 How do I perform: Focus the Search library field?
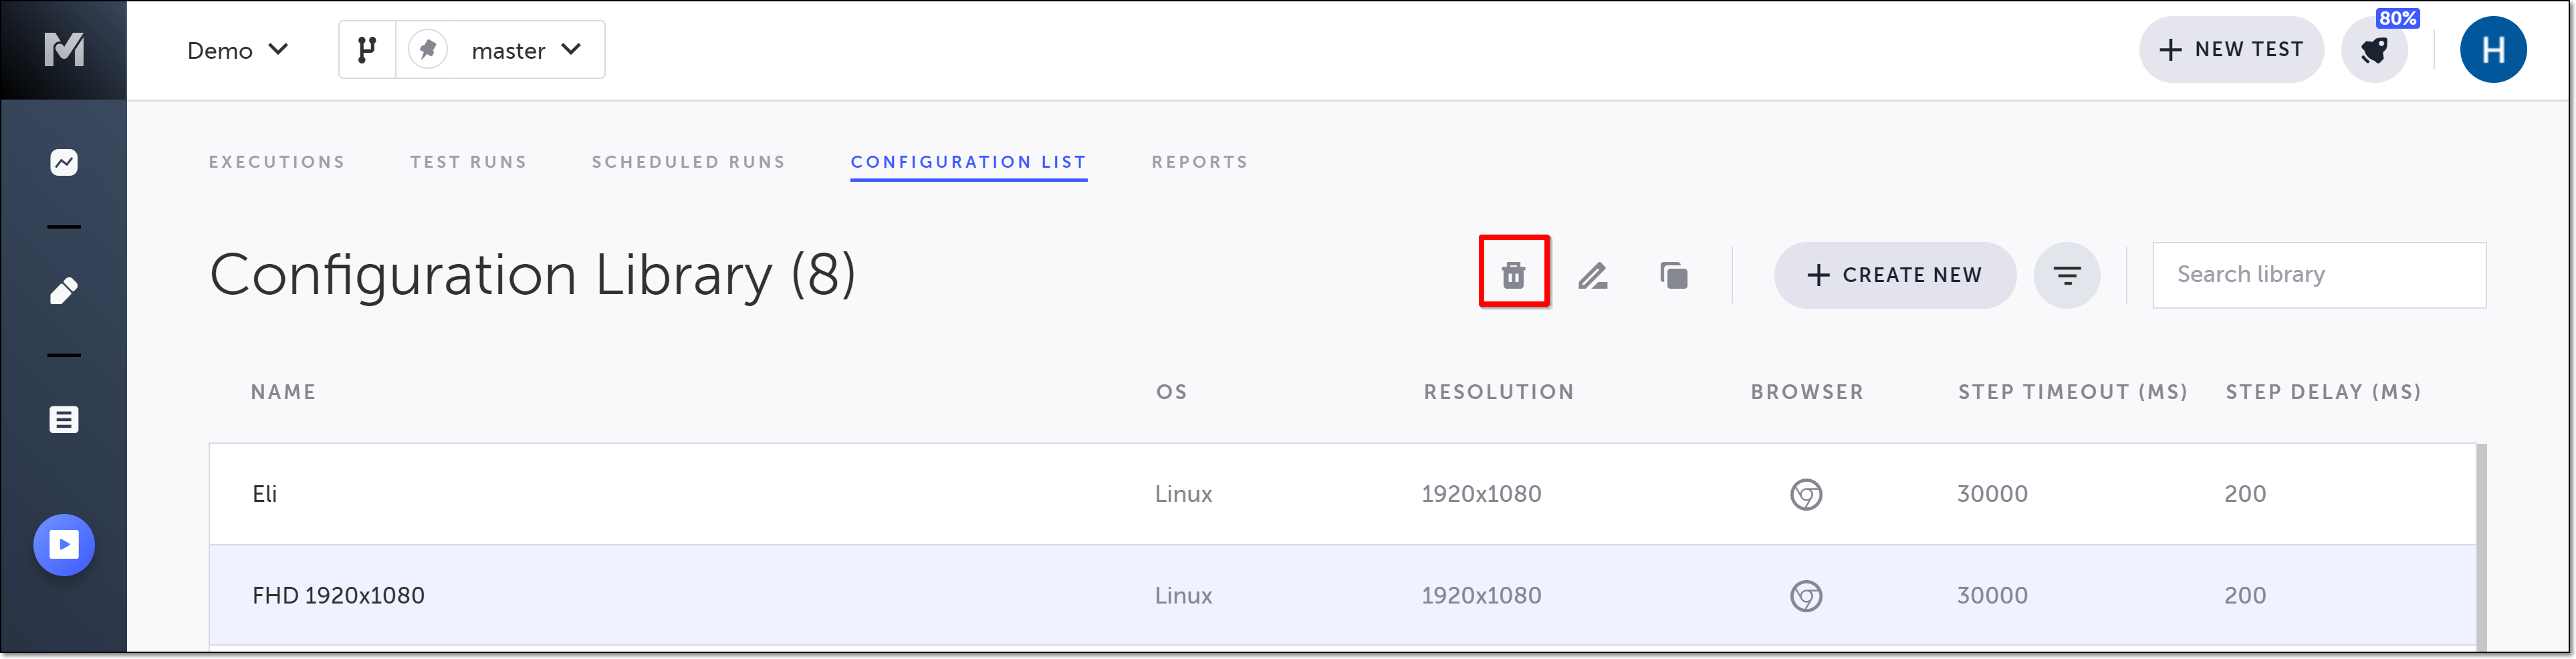(2318, 275)
